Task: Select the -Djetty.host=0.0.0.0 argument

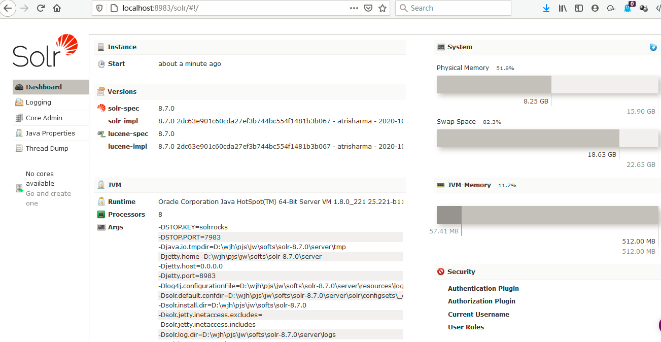Action: click(x=191, y=266)
